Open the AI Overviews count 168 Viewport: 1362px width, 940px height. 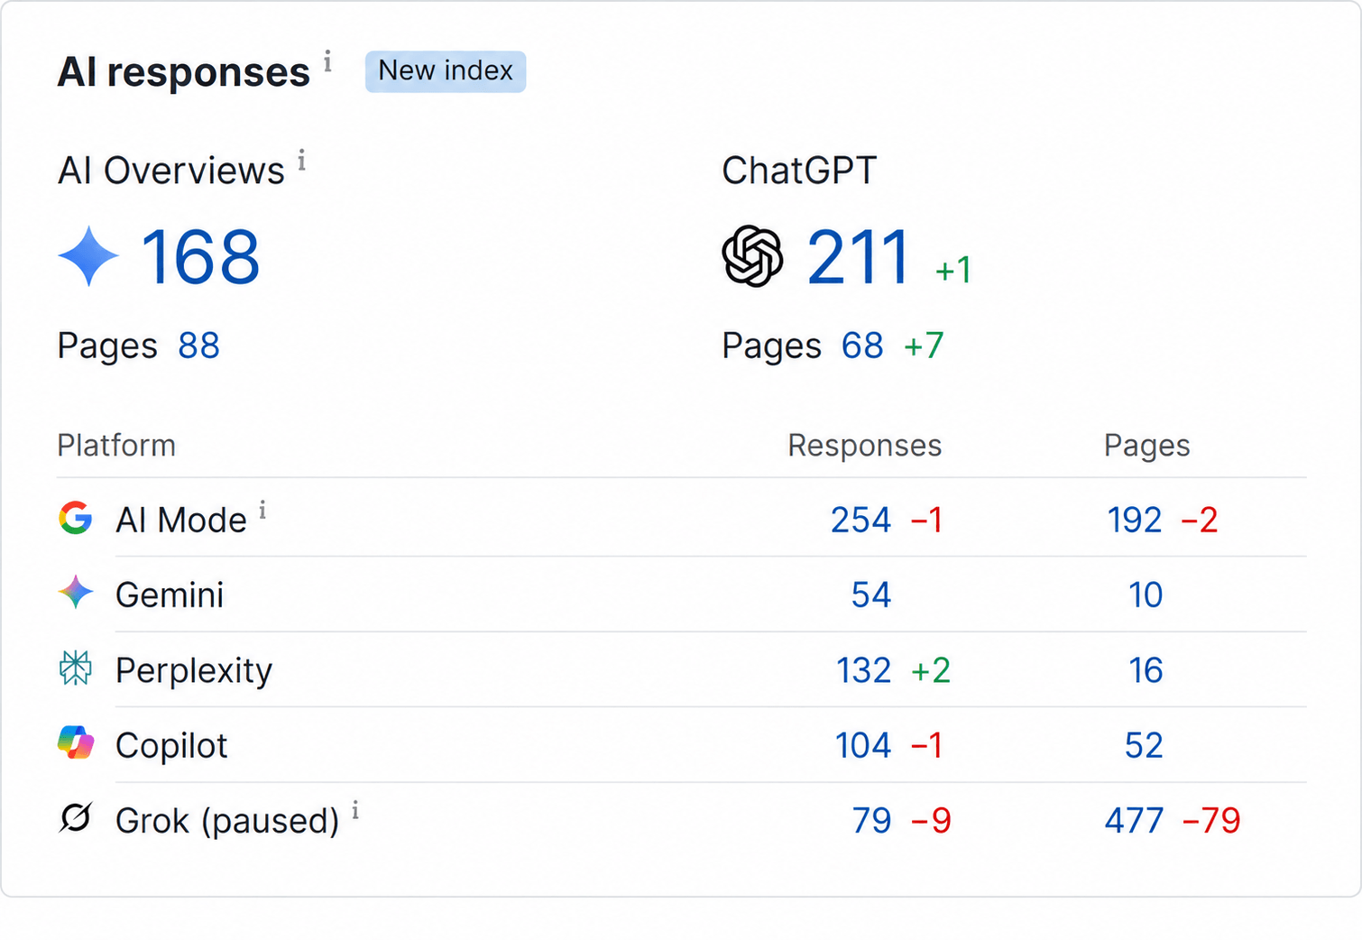coord(200,257)
